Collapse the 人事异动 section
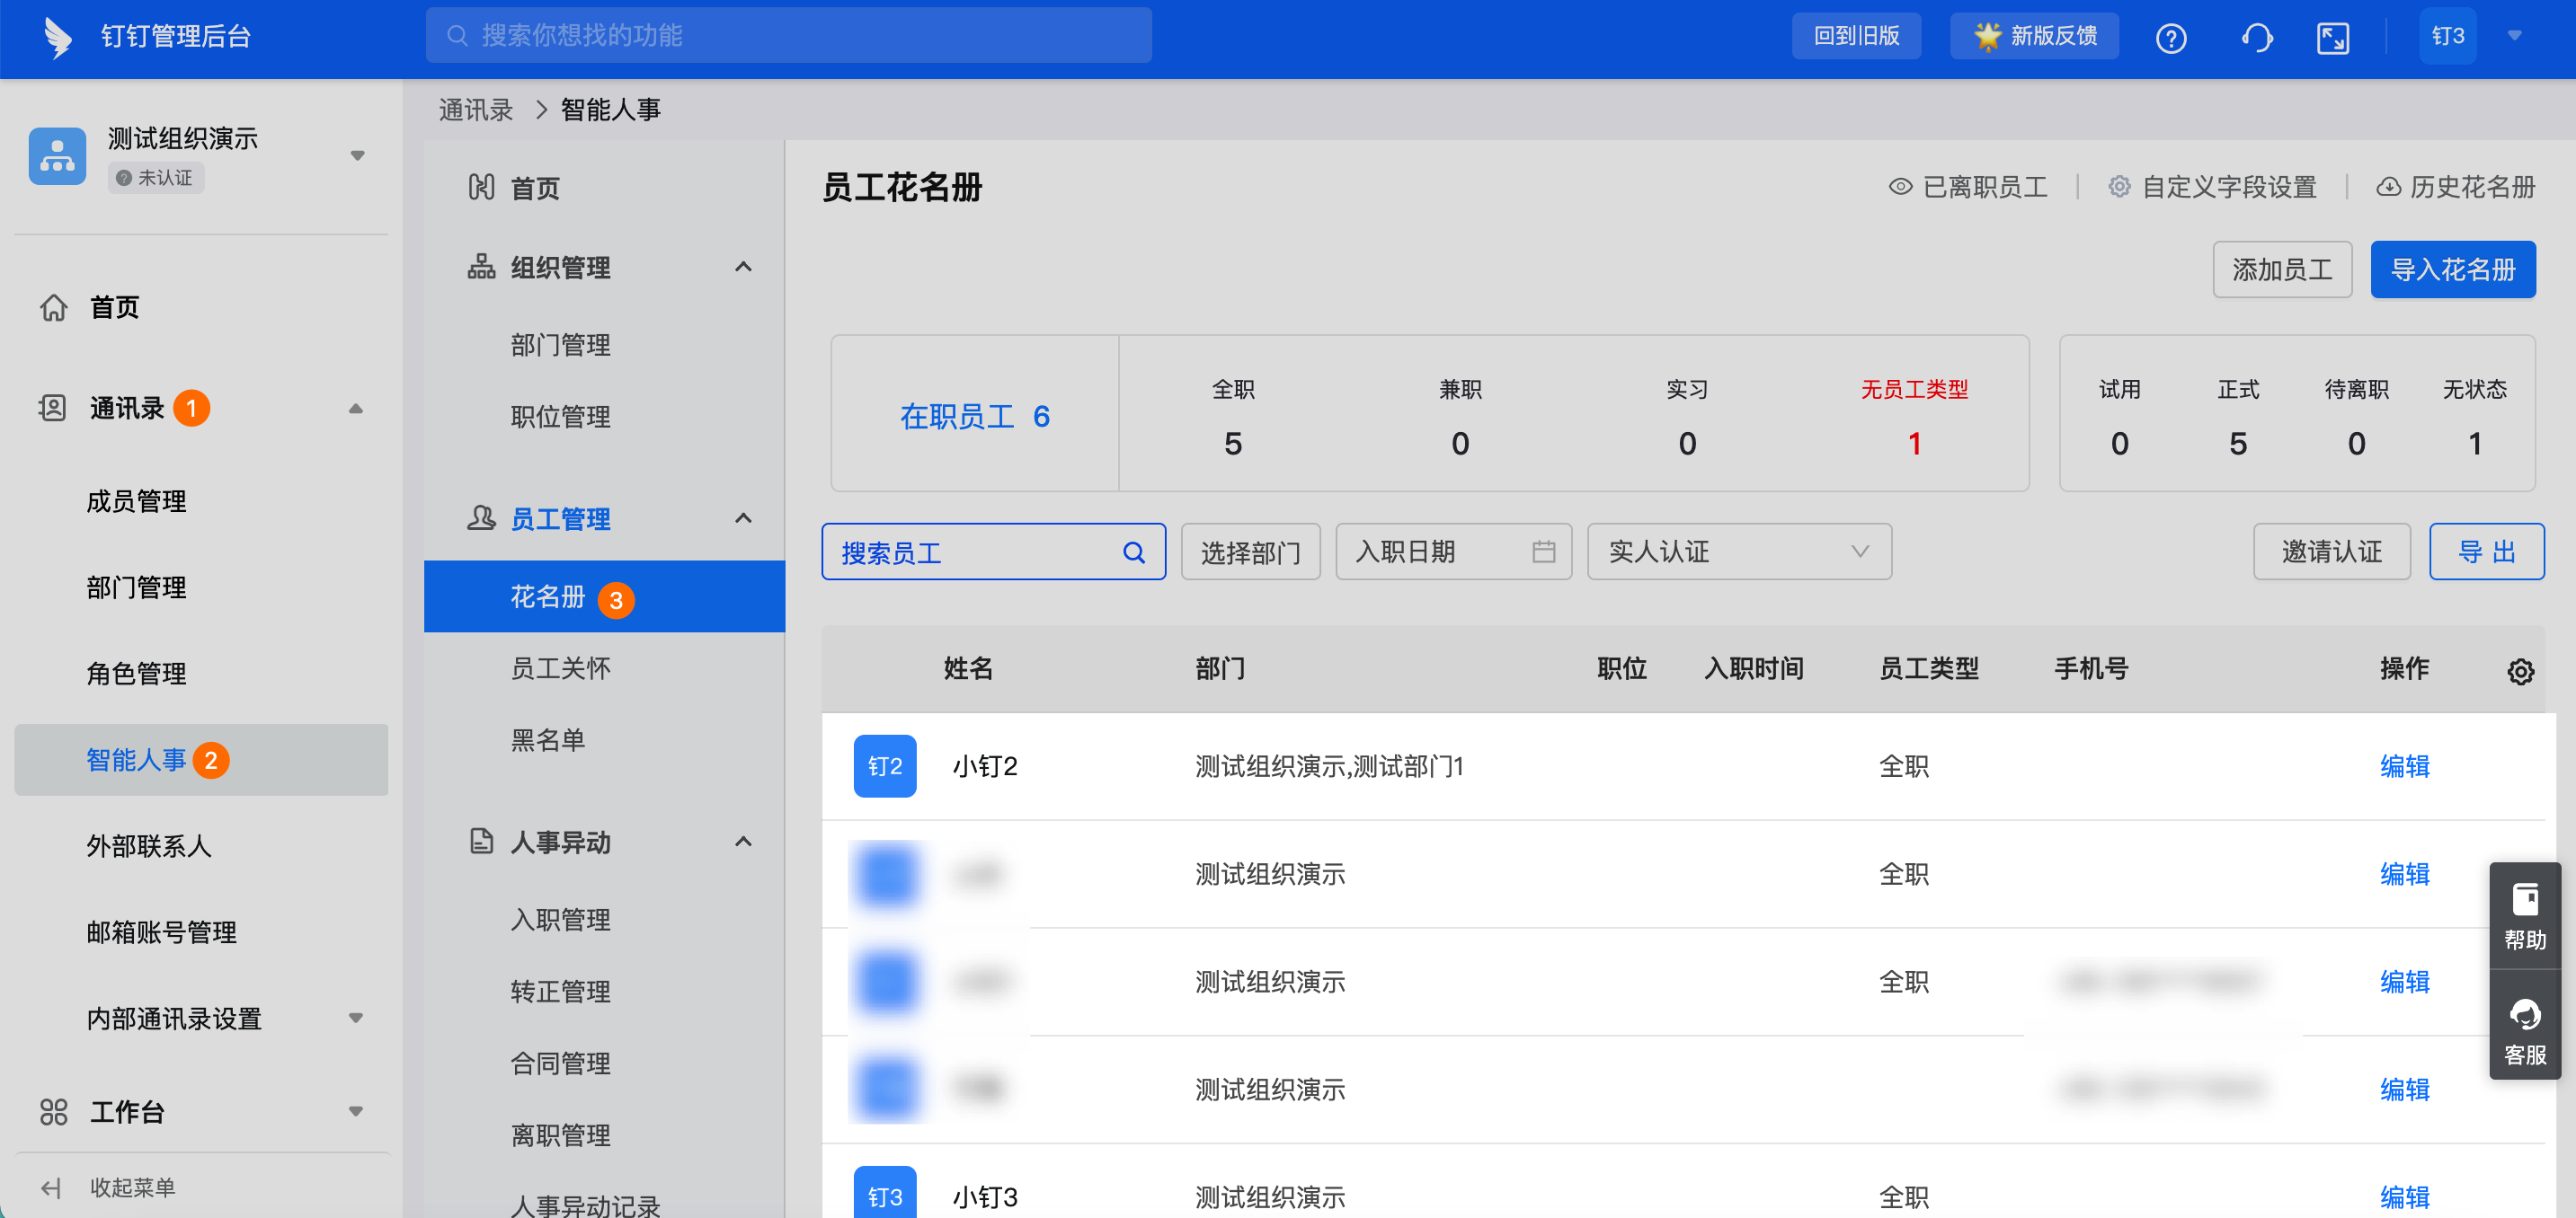 coord(743,842)
